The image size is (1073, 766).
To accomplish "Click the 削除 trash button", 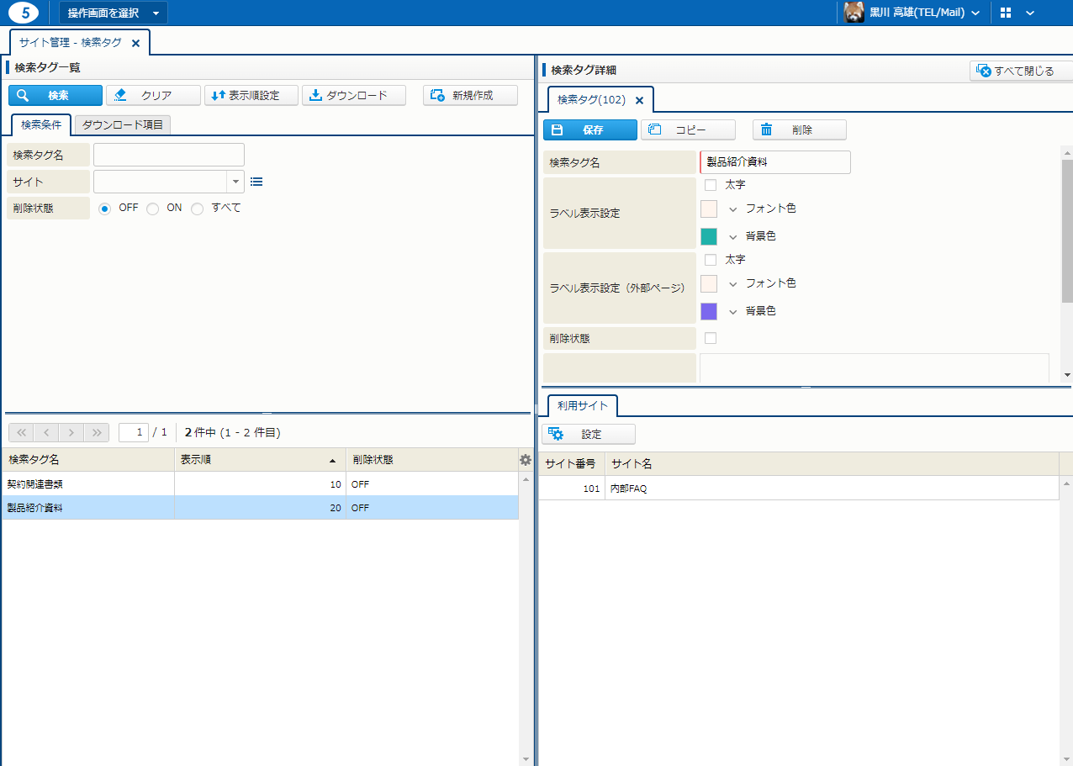I will click(799, 130).
